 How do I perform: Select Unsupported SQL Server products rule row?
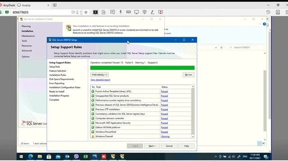(x=141, y=96)
